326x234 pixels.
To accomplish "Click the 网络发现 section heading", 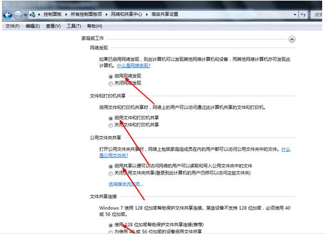I will pyautogui.click(x=99, y=48).
